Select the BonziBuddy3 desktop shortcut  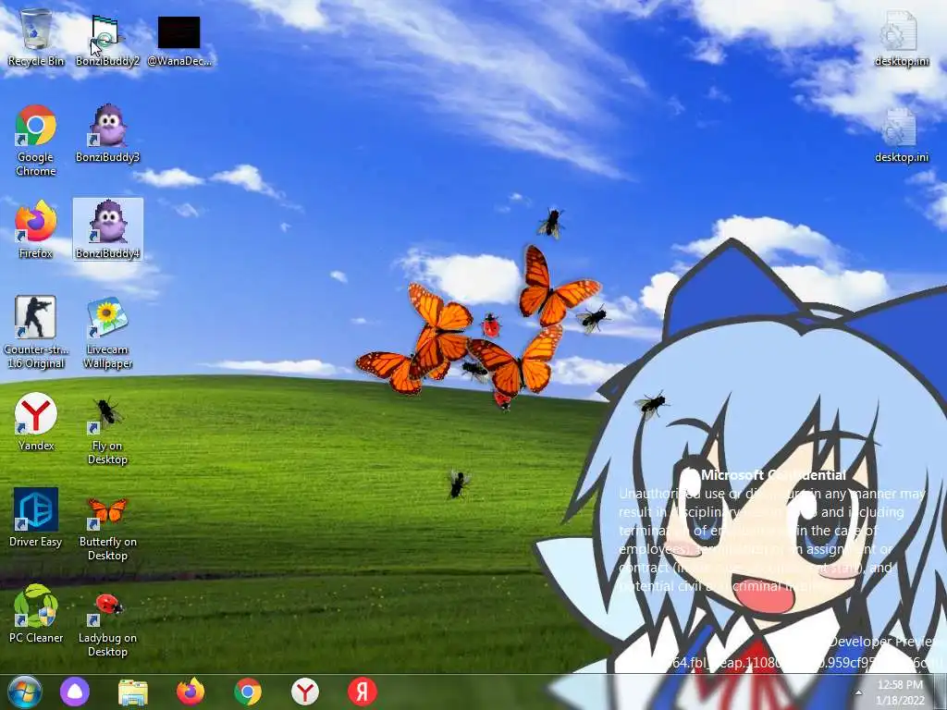click(x=107, y=133)
